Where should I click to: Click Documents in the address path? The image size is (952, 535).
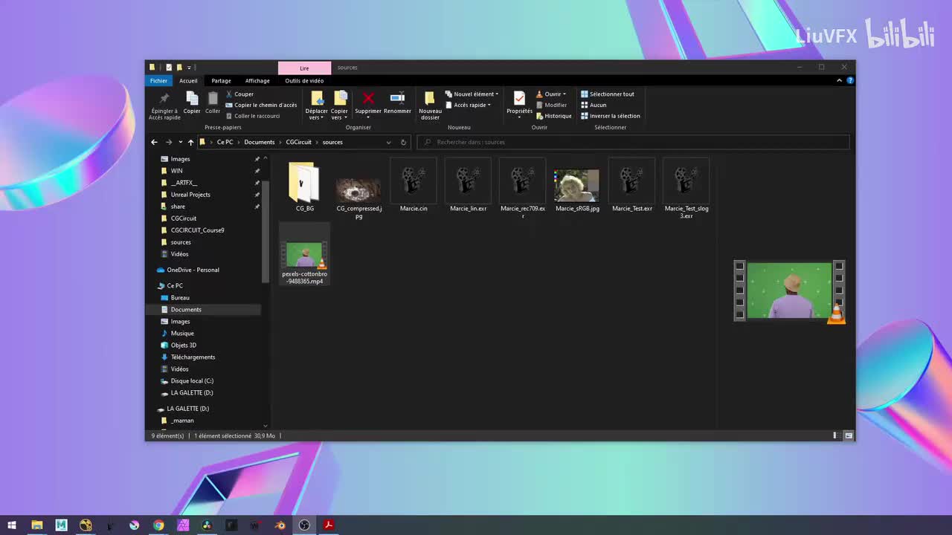pyautogui.click(x=259, y=142)
